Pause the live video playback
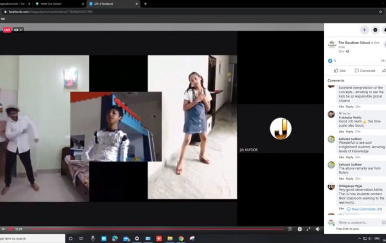Screen dimensions: 386x243 pos(3,229)
